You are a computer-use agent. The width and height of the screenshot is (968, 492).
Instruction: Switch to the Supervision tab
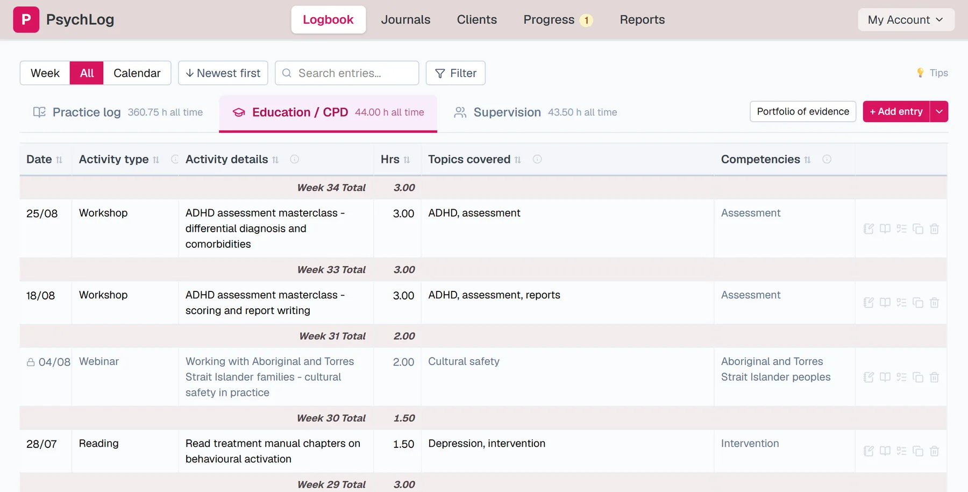pyautogui.click(x=536, y=112)
